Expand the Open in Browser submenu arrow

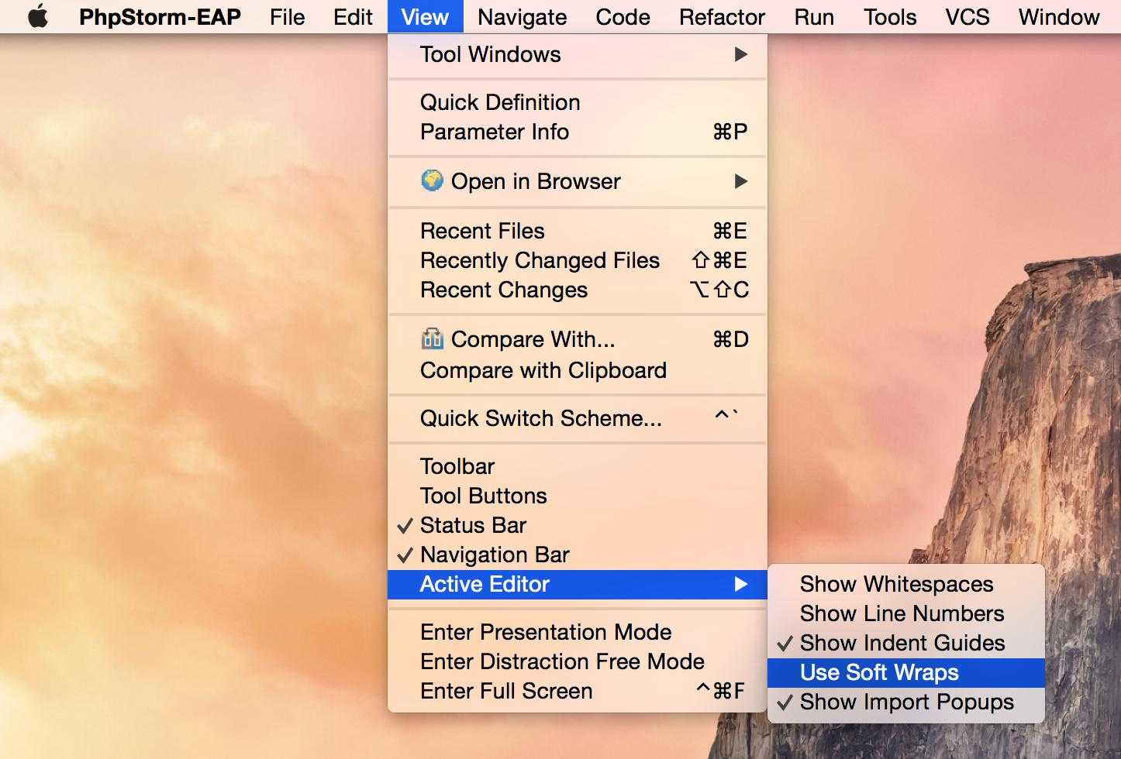(740, 181)
